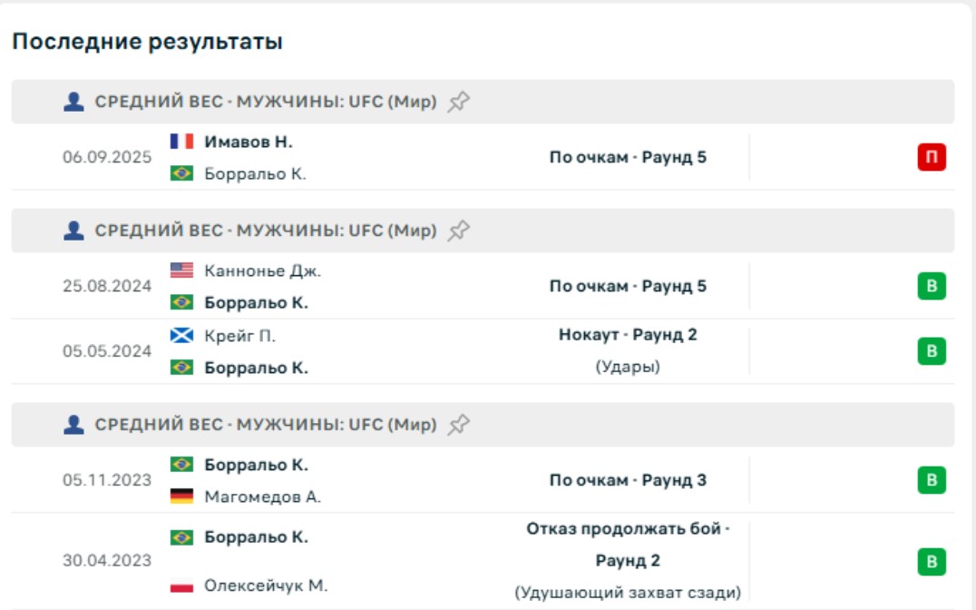Click the red П loss badge
Viewport: 976px width, 610px height.
[x=932, y=158]
